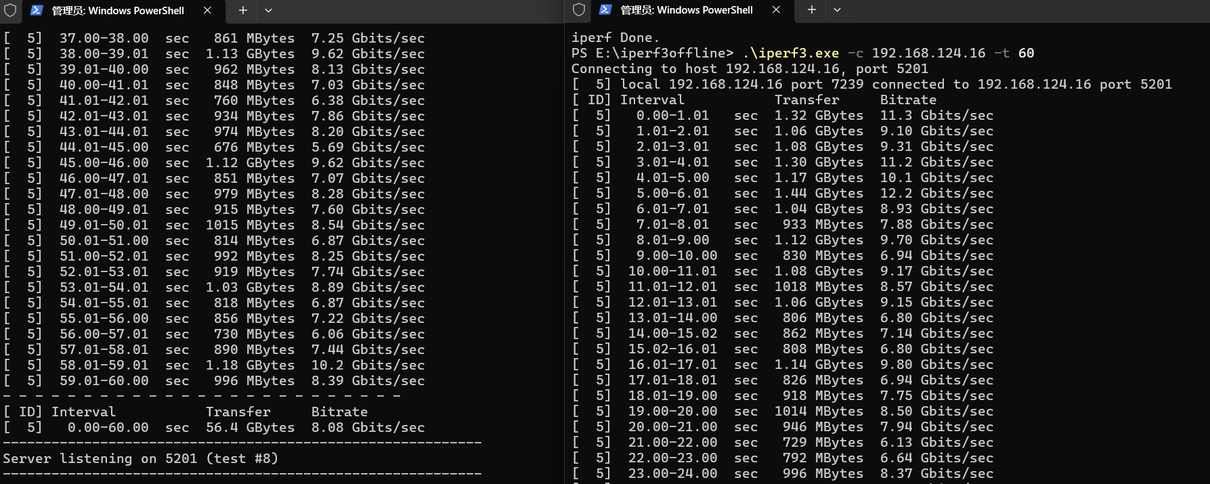Close the PowerShell tab in the right window
Image resolution: width=1210 pixels, height=484 pixels.
click(776, 9)
